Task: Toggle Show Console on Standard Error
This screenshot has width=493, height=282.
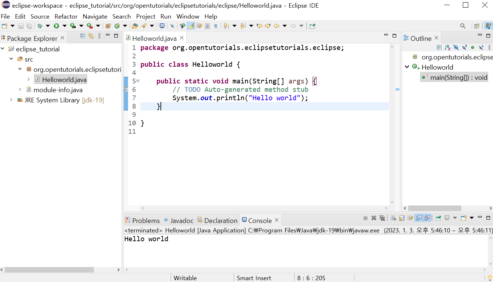Action: 427,218
